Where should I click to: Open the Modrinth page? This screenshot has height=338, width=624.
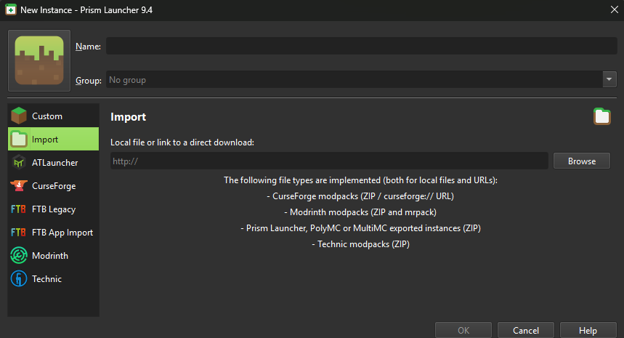point(53,256)
